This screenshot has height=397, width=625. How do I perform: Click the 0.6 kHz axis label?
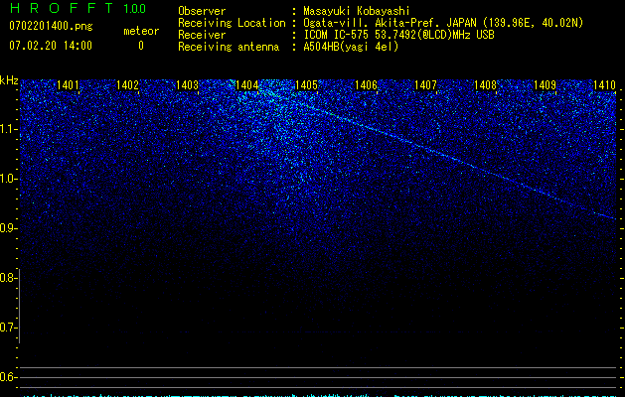(7, 377)
